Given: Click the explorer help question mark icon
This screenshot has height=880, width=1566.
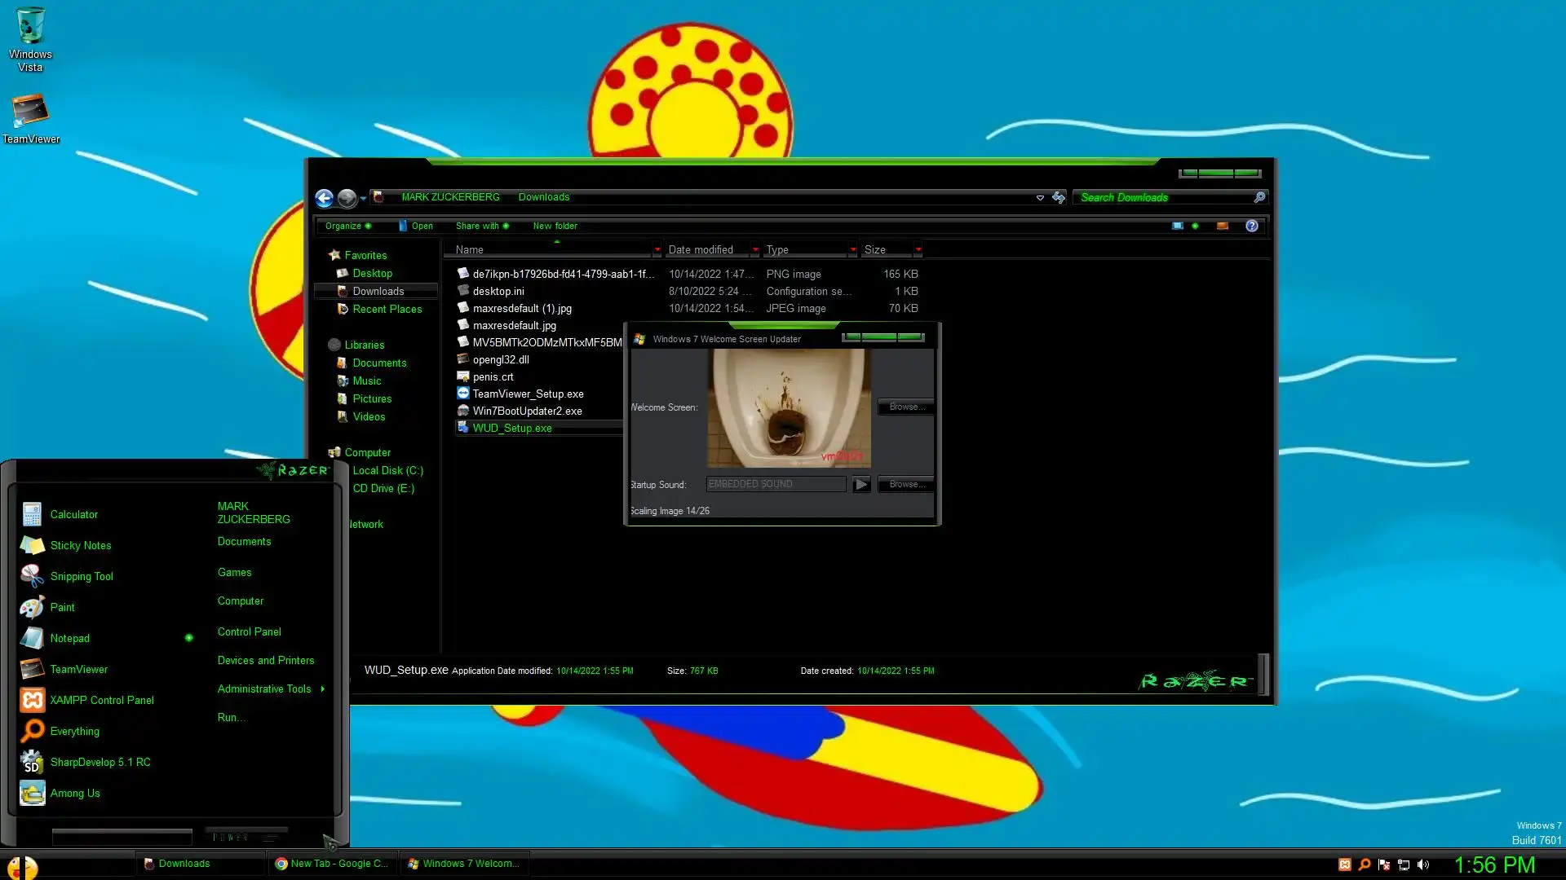Looking at the screenshot, I should [x=1251, y=226].
